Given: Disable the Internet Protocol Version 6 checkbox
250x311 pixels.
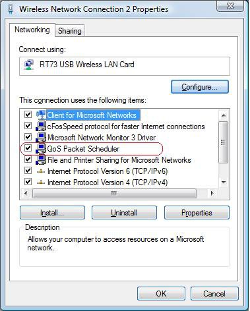Looking at the screenshot, I should (28, 170).
